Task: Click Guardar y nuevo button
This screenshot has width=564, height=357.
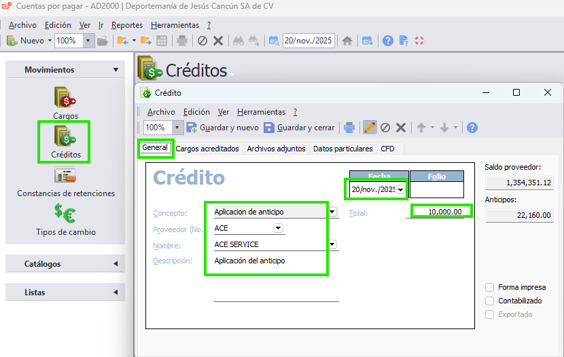Action: 222,128
